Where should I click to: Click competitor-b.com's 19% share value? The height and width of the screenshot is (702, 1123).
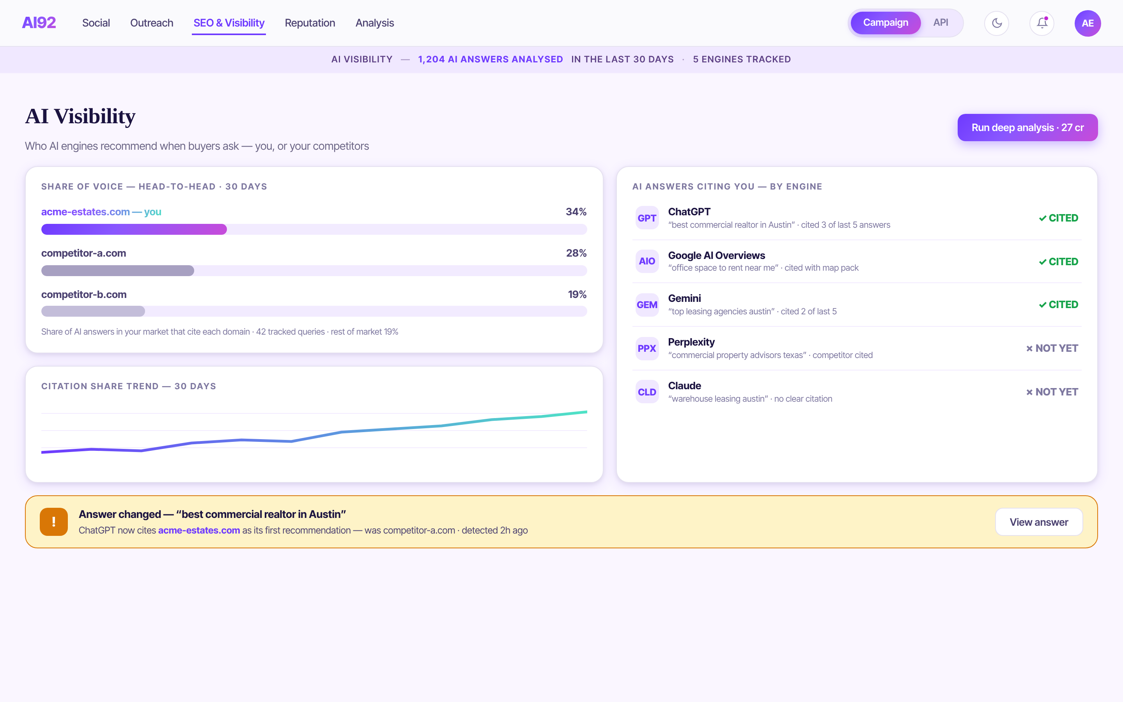[577, 294]
